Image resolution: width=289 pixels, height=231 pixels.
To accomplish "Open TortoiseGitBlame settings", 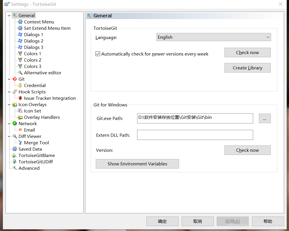I will tap(37, 156).
